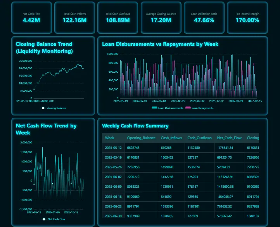
Task: Click first data point on Closing Balance chart
Action: click(x=34, y=89)
